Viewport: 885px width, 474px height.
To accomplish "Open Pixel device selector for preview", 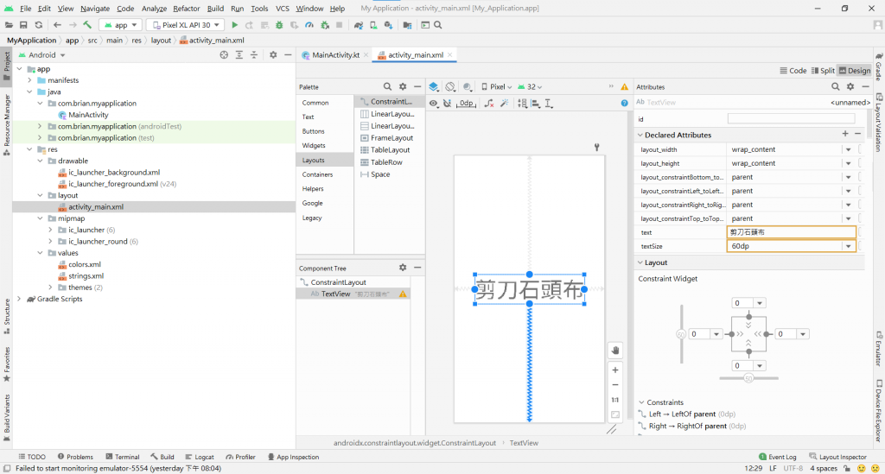I will (497, 87).
